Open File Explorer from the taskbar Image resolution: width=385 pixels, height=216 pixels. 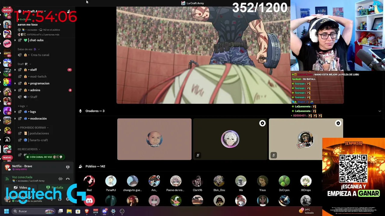pyautogui.click(x=69, y=211)
